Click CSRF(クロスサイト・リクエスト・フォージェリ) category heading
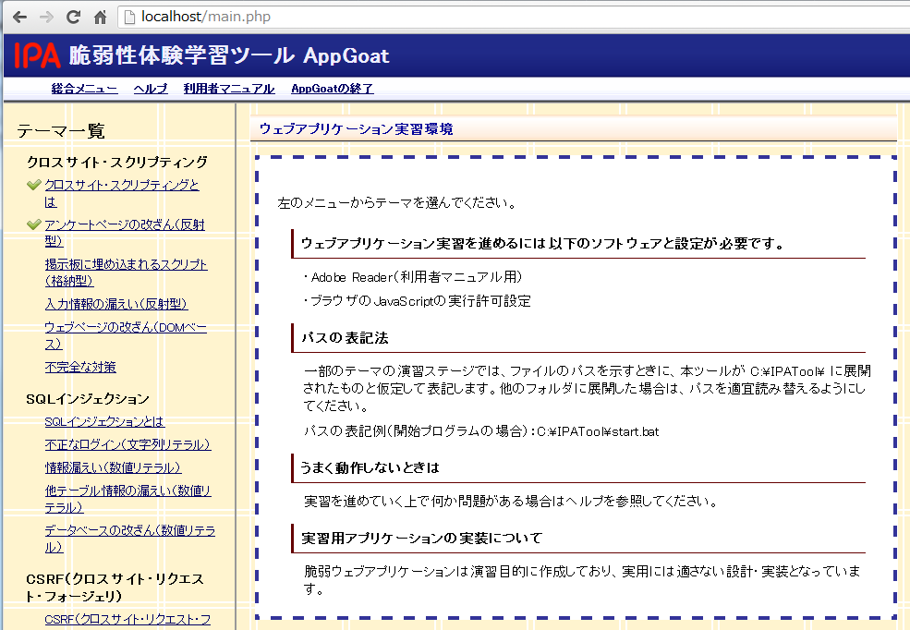Screen dimensions: 910x630 pos(115,588)
